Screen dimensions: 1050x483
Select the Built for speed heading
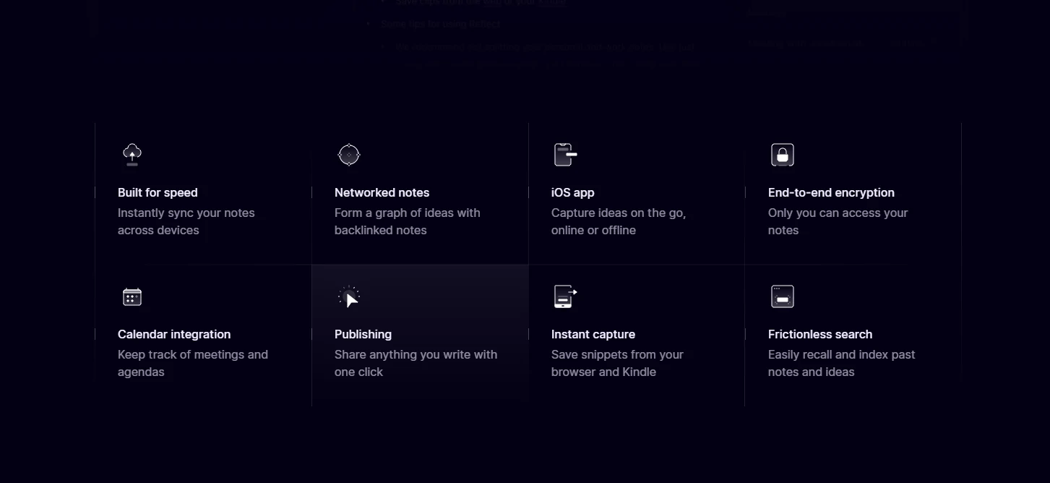coord(158,192)
